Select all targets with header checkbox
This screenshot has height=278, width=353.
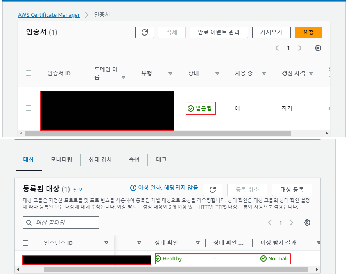coord(25,243)
